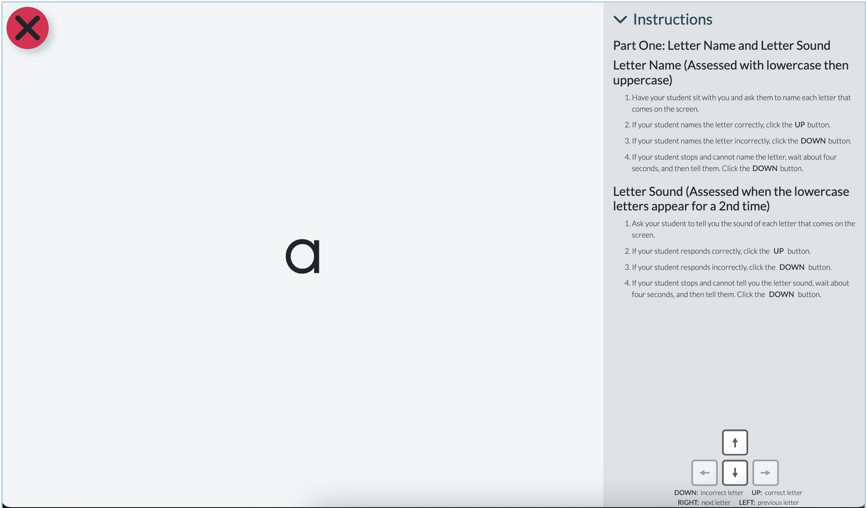Select the "DOWN: incorrect letter" legend label
Viewport: 866px width, 508px height.
point(708,493)
